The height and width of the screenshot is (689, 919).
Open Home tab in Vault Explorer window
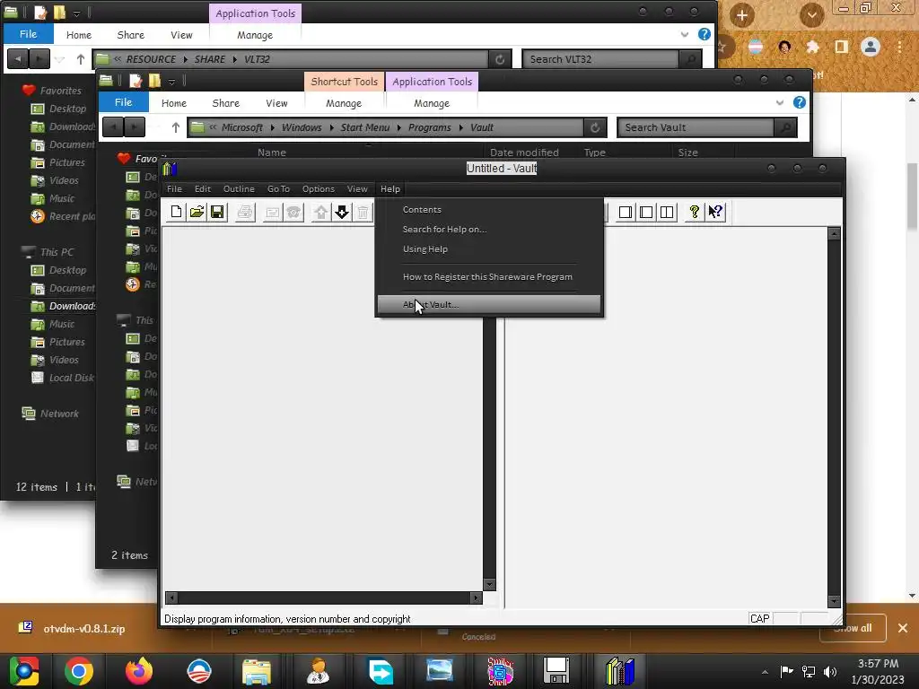pos(173,103)
